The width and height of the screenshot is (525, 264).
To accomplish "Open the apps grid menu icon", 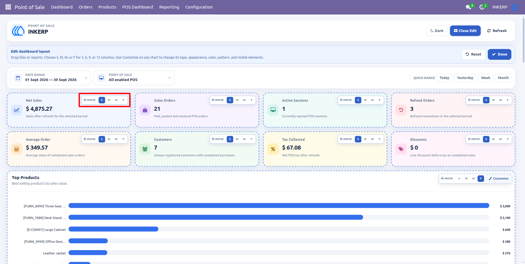I will tap(8, 7).
